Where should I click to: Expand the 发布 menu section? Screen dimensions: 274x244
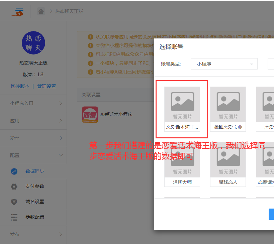[x=33, y=234]
